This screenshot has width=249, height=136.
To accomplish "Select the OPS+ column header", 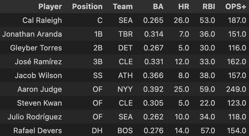I will click(236, 7).
